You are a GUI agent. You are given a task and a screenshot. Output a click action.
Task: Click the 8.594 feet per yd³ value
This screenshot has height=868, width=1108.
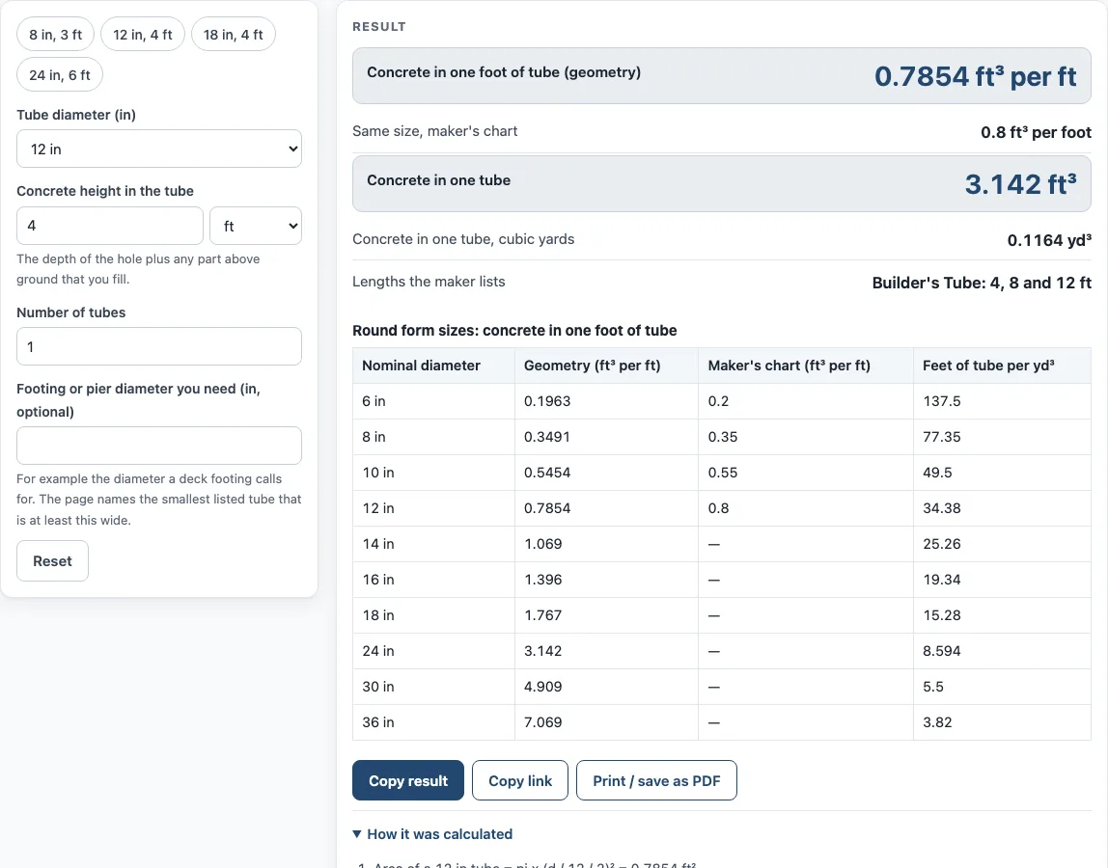coord(941,651)
